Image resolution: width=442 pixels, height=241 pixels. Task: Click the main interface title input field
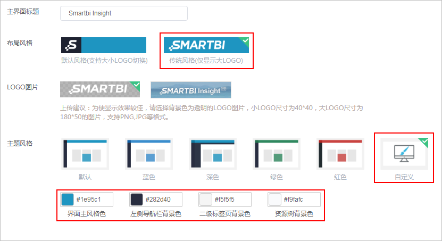pyautogui.click(x=124, y=13)
